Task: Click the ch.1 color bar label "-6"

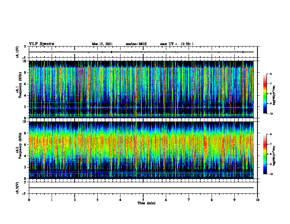Action: click(x=270, y=74)
